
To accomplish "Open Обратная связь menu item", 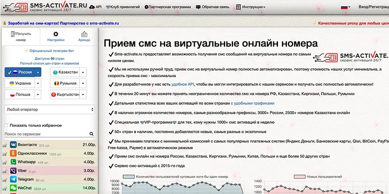I will [213, 7].
